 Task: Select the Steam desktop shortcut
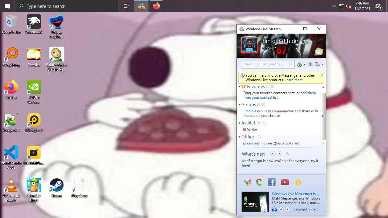pyautogui.click(x=57, y=188)
